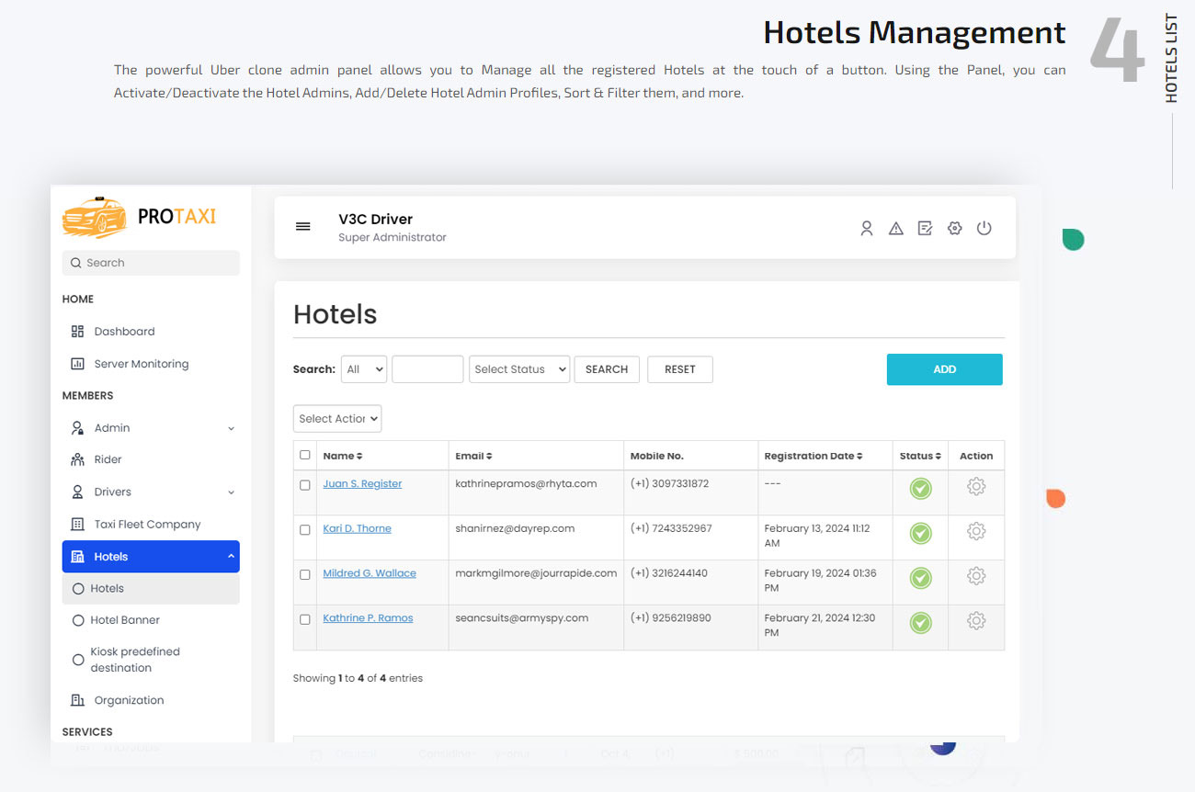
Task: Open the Select Status dropdown
Action: (x=518, y=368)
